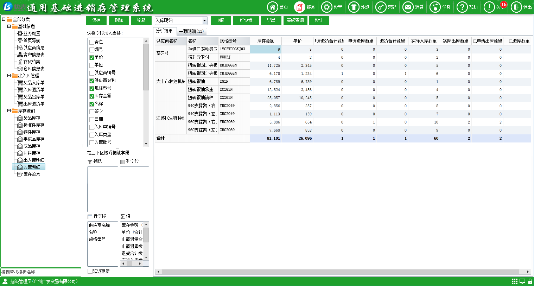The height and width of the screenshot is (286, 534).
Task: Uncheck the 规格型号 field checkbox
Action: coord(92,88)
